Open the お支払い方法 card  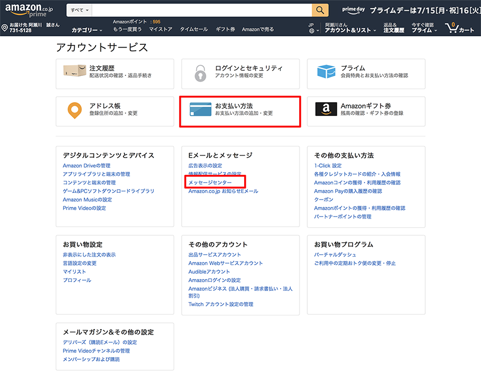pyautogui.click(x=241, y=111)
